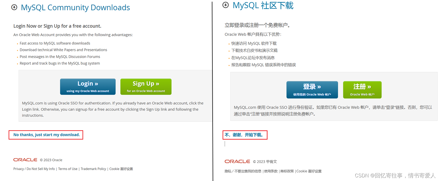Click the Oracle logo in Chinese footer
The width and height of the screenshot is (440, 181).
[237, 162]
